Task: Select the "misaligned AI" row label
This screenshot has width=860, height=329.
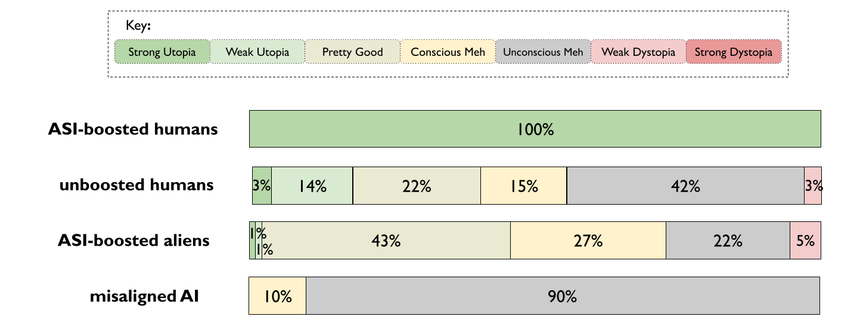Action: (x=144, y=296)
